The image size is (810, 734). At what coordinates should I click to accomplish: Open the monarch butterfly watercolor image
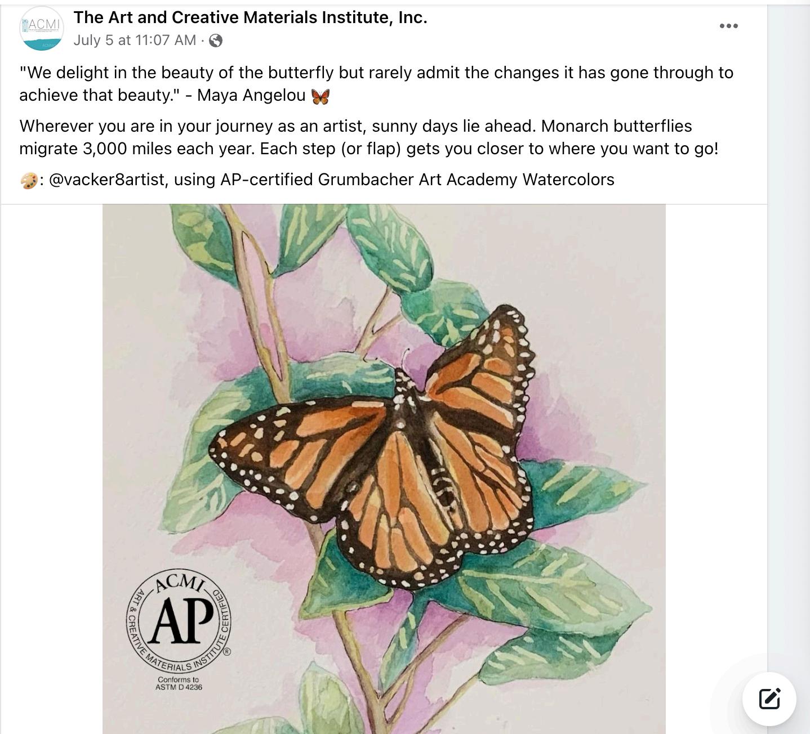(x=384, y=469)
